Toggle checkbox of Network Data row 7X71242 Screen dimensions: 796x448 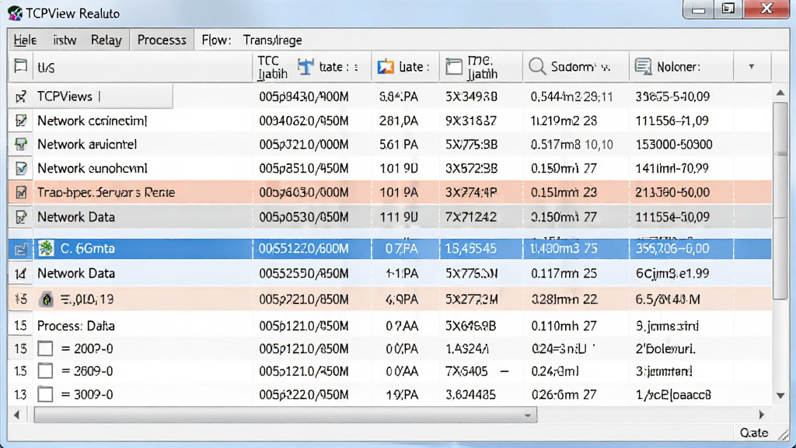tap(21, 217)
